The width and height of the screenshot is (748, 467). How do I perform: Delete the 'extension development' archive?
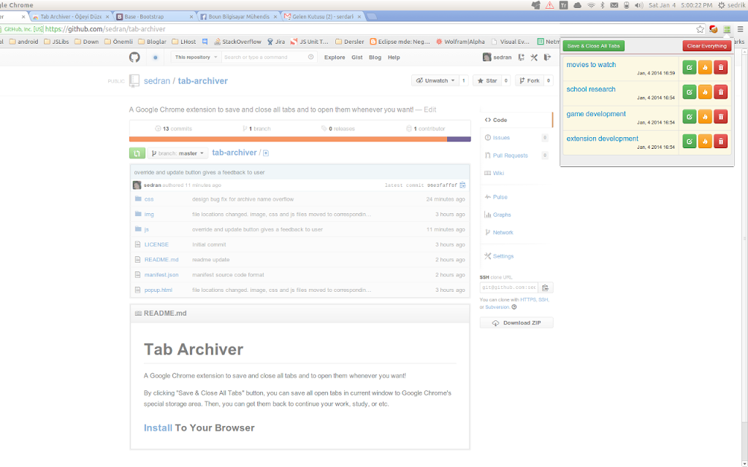pos(721,142)
